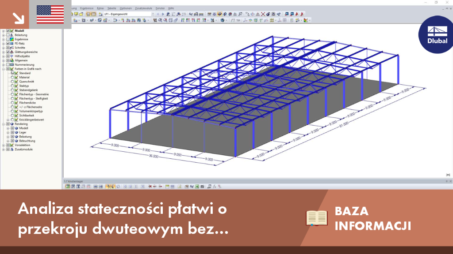Viewport: 453px width, 254px height.
Task: Select the Material radio button
Action: [12, 77]
